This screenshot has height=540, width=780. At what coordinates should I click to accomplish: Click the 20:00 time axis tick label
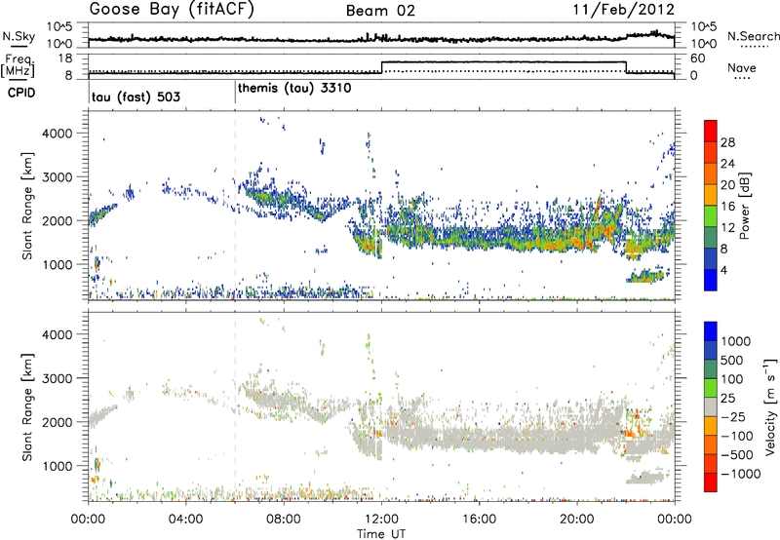[576, 520]
